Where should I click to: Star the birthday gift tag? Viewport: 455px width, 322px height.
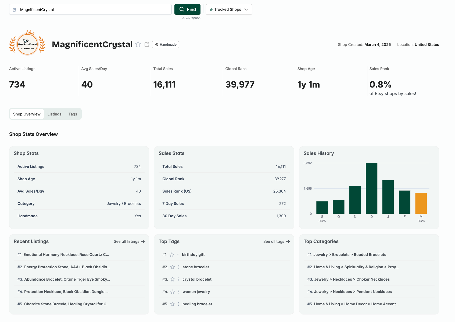coord(172,255)
